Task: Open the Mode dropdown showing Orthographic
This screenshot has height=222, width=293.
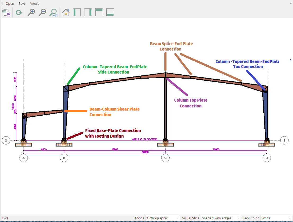Action: (x=163, y=218)
